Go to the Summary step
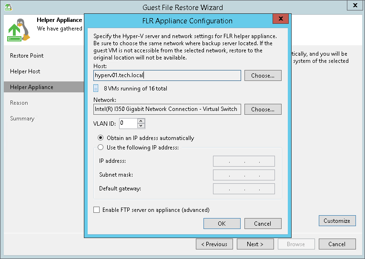The image size is (365, 259). pyautogui.click(x=22, y=119)
